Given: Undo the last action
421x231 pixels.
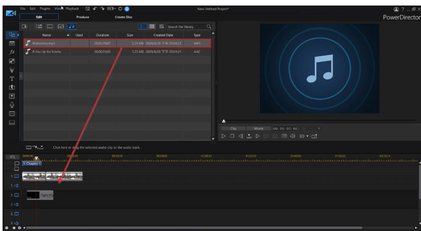Looking at the screenshot, I should coord(95,8).
